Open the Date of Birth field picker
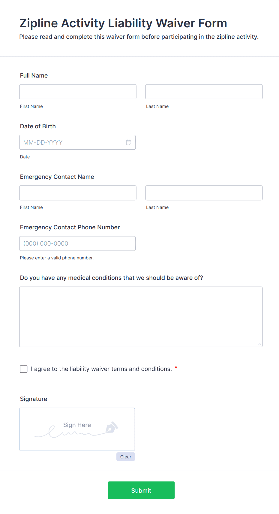Screen dimensions: 279x514 click(x=129, y=142)
